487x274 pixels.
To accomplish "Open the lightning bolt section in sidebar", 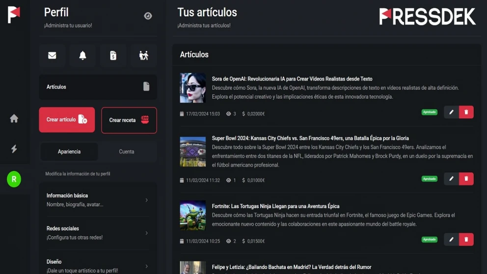I will tap(14, 149).
